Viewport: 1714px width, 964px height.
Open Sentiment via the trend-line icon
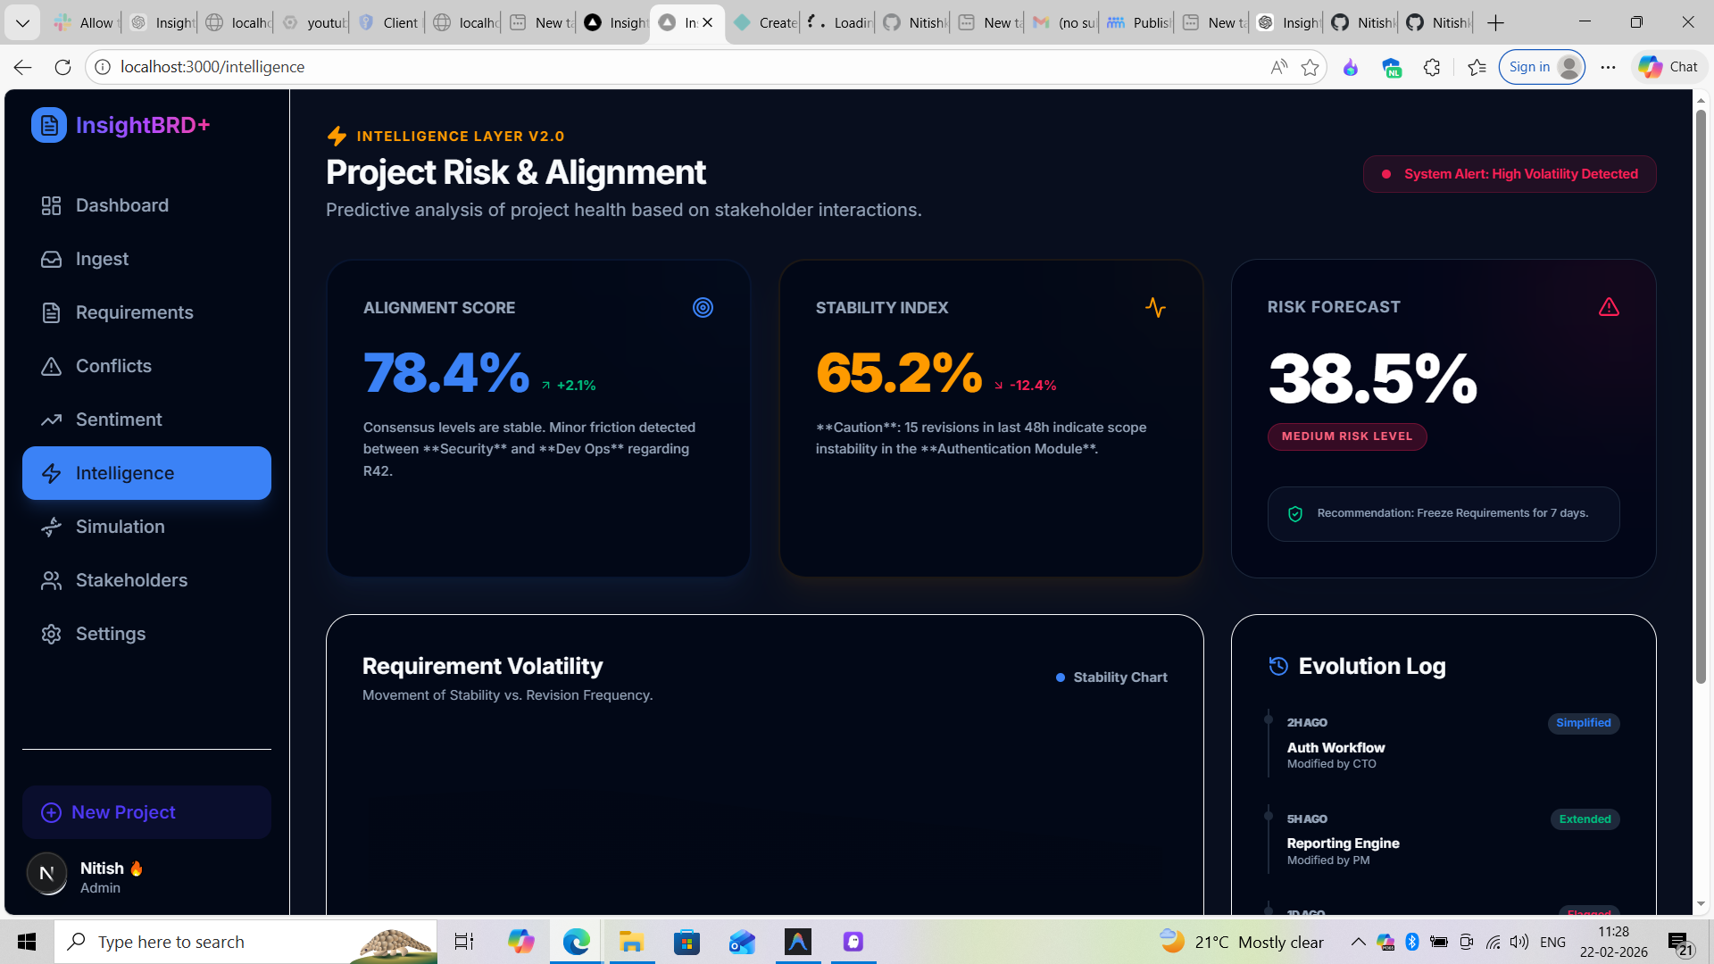(51, 420)
